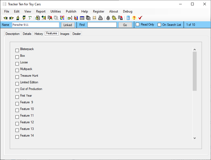Check the First Year checkbox
This screenshot has width=211, height=160.
(17, 97)
